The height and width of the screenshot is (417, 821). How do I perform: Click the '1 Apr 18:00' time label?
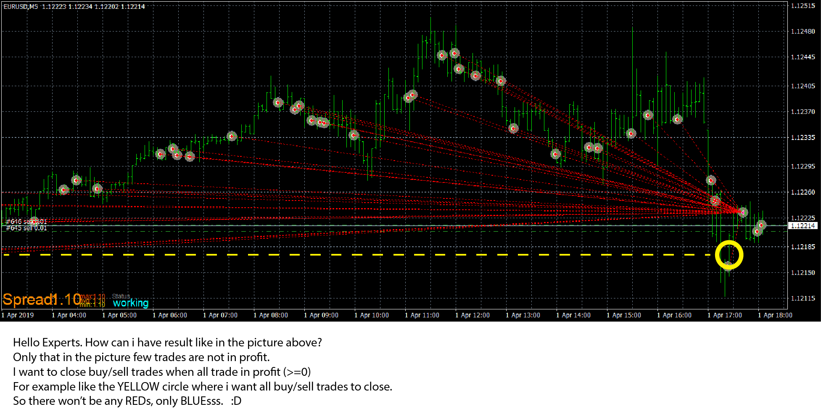click(775, 315)
